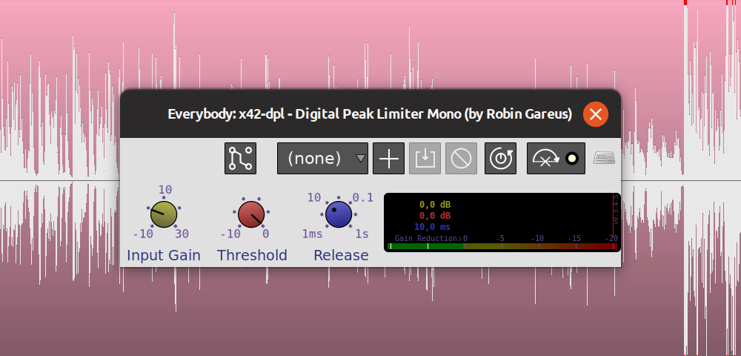Click the "0.1" mark on Release scale
This screenshot has width=741, height=356.
363,197
